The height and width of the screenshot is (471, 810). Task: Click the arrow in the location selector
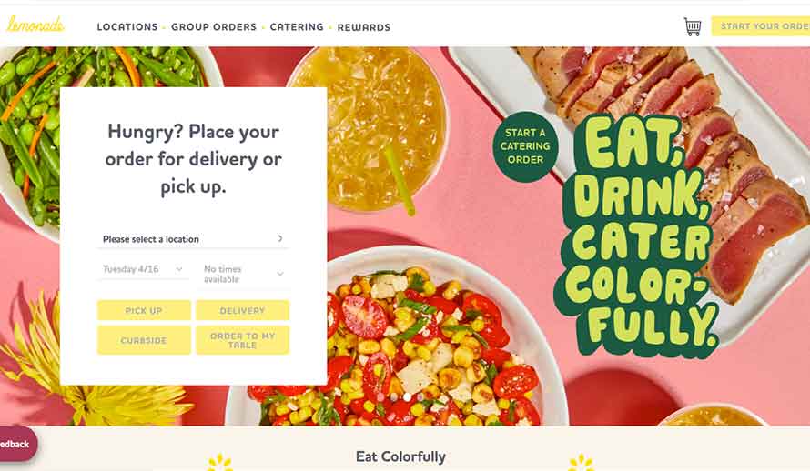[280, 238]
